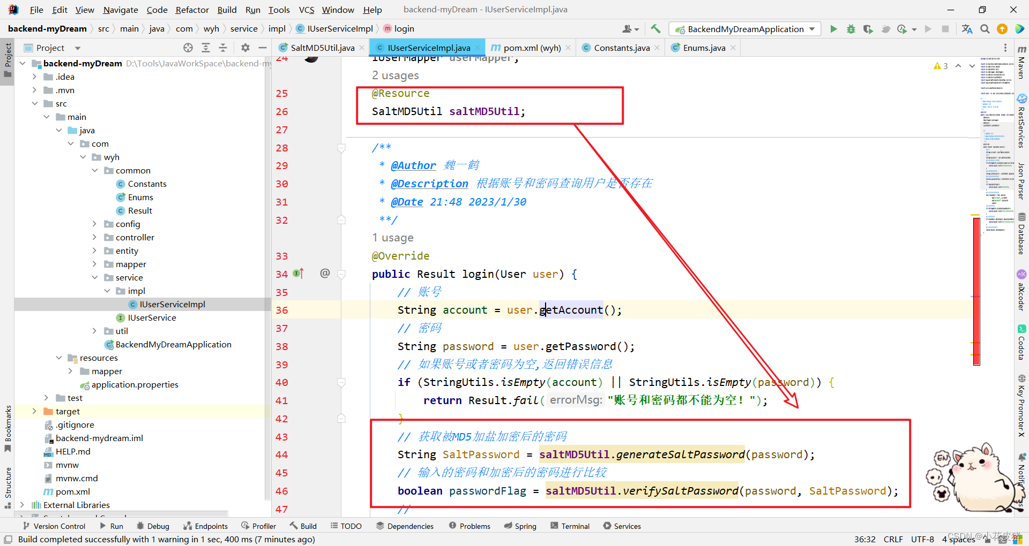Select Opened File with the crosshair icon
1029x546 pixels.
(x=188, y=48)
